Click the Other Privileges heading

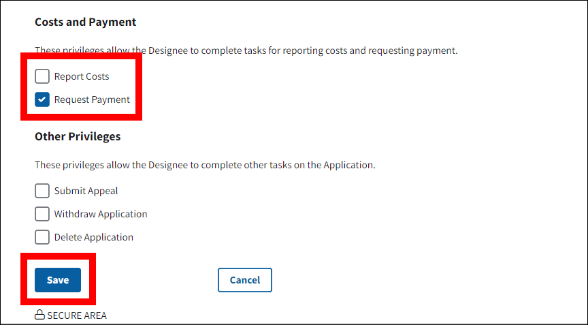(x=78, y=136)
